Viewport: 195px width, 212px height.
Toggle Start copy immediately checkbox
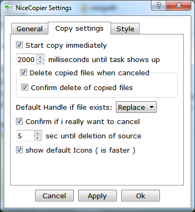(19, 45)
